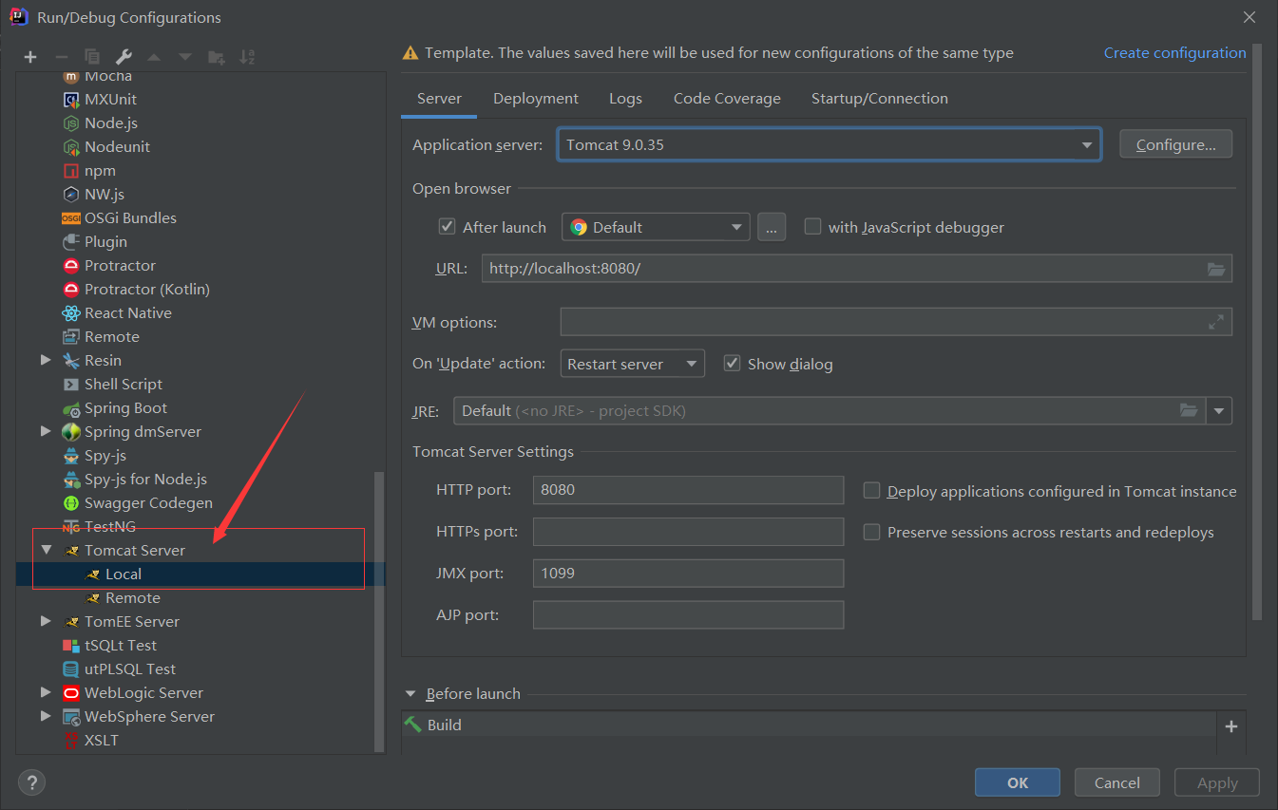
Task: Click the red npm icon
Action: tap(71, 170)
